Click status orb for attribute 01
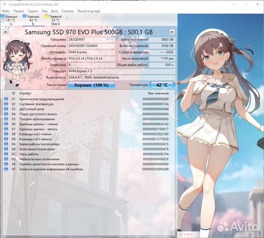The width and height of the screenshot is (264, 238). (6, 99)
